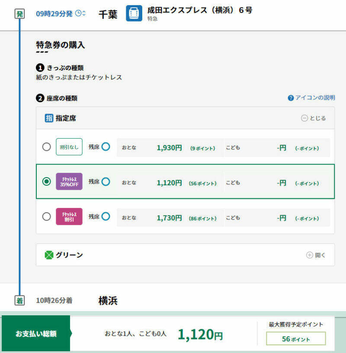Select the チケットレス35%OFF 1,120円 radio button
Viewport: 346px width, 353px height.
(x=46, y=182)
